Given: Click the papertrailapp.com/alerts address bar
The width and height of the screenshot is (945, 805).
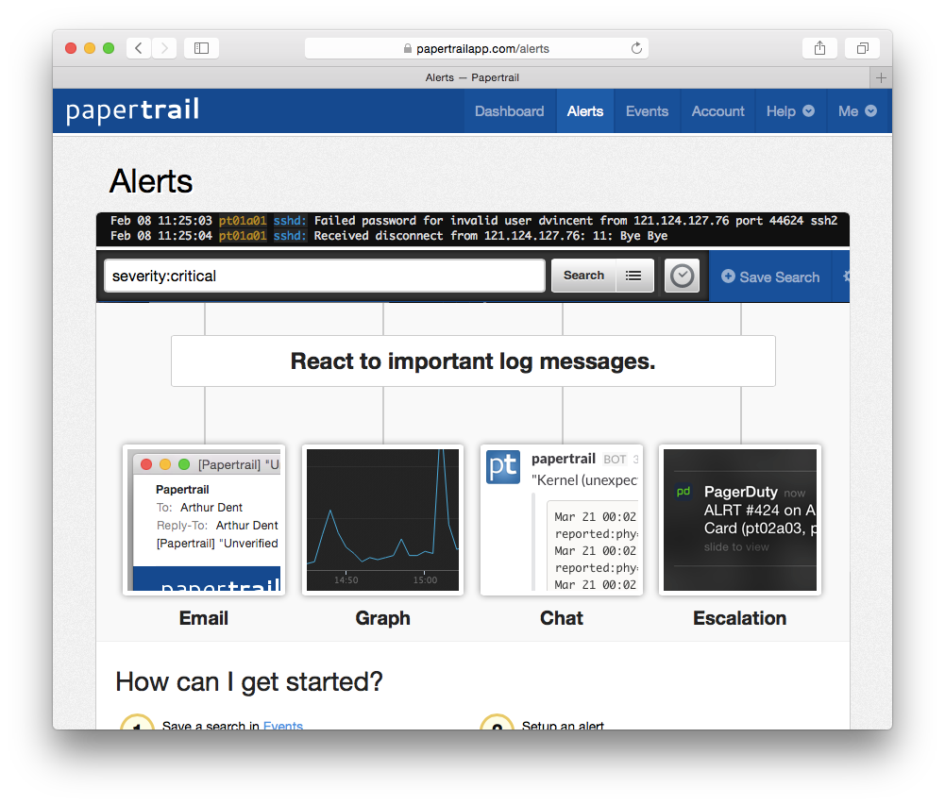Looking at the screenshot, I should [x=477, y=48].
